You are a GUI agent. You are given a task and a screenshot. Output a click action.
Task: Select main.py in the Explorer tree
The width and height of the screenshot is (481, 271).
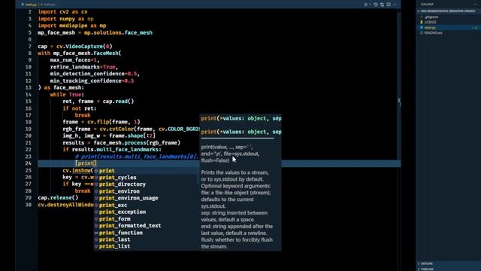448,27
